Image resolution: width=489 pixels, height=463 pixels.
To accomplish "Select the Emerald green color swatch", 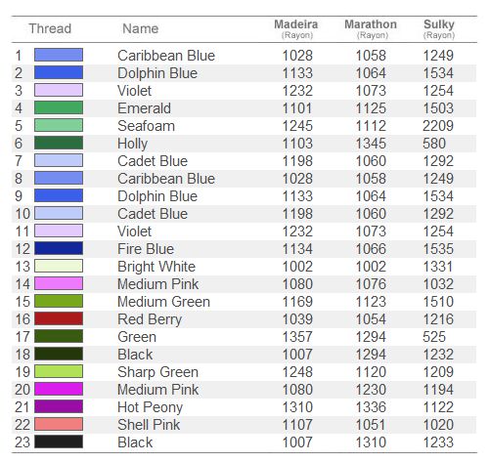I will tap(59, 107).
